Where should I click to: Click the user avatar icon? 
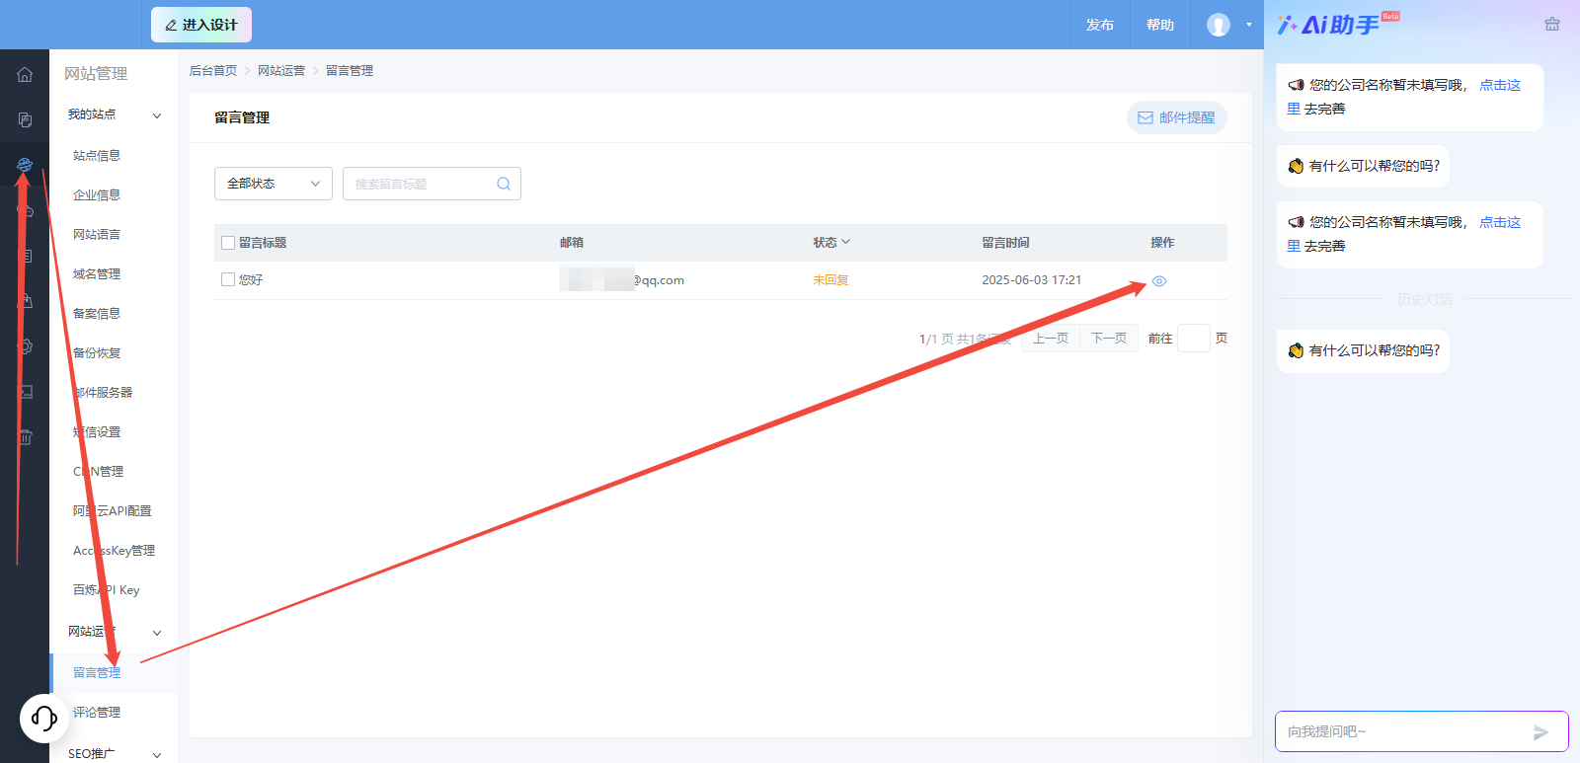pyautogui.click(x=1219, y=25)
